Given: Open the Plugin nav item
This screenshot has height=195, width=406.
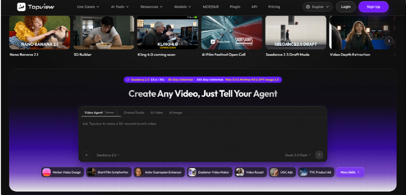Looking at the screenshot, I should tap(235, 7).
